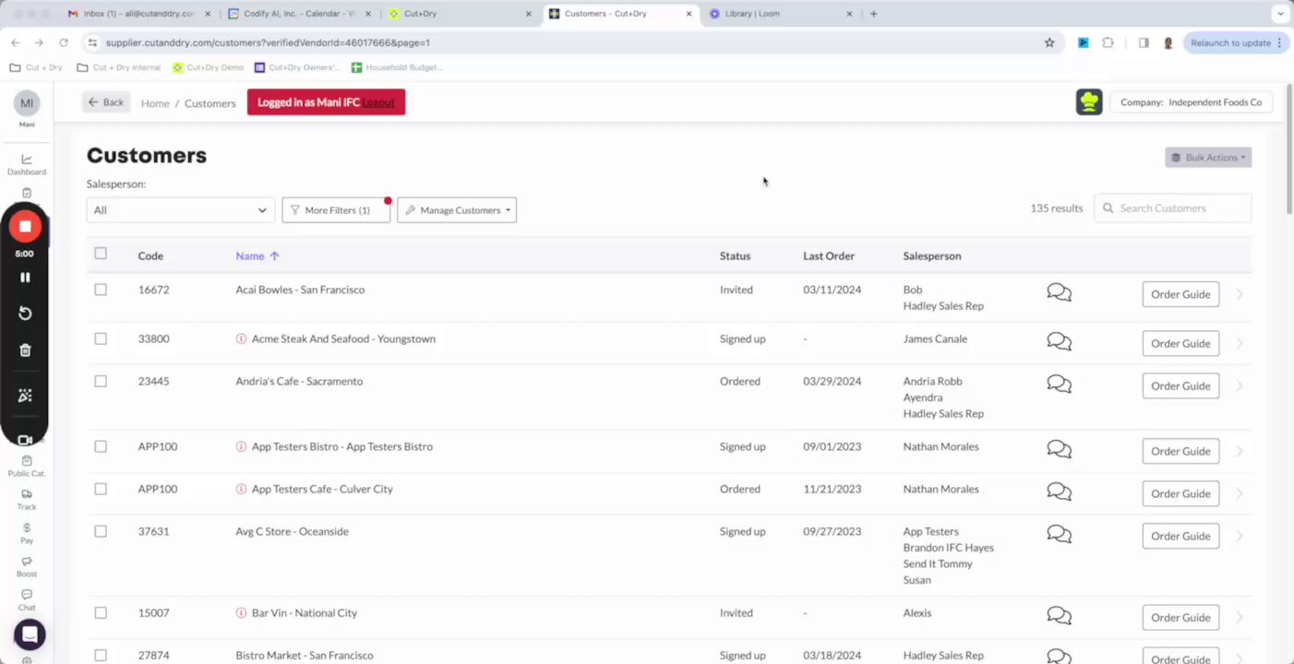Viewport: 1294px width, 664px height.
Task: Open the browser extensions puzzle icon
Action: 1108,42
